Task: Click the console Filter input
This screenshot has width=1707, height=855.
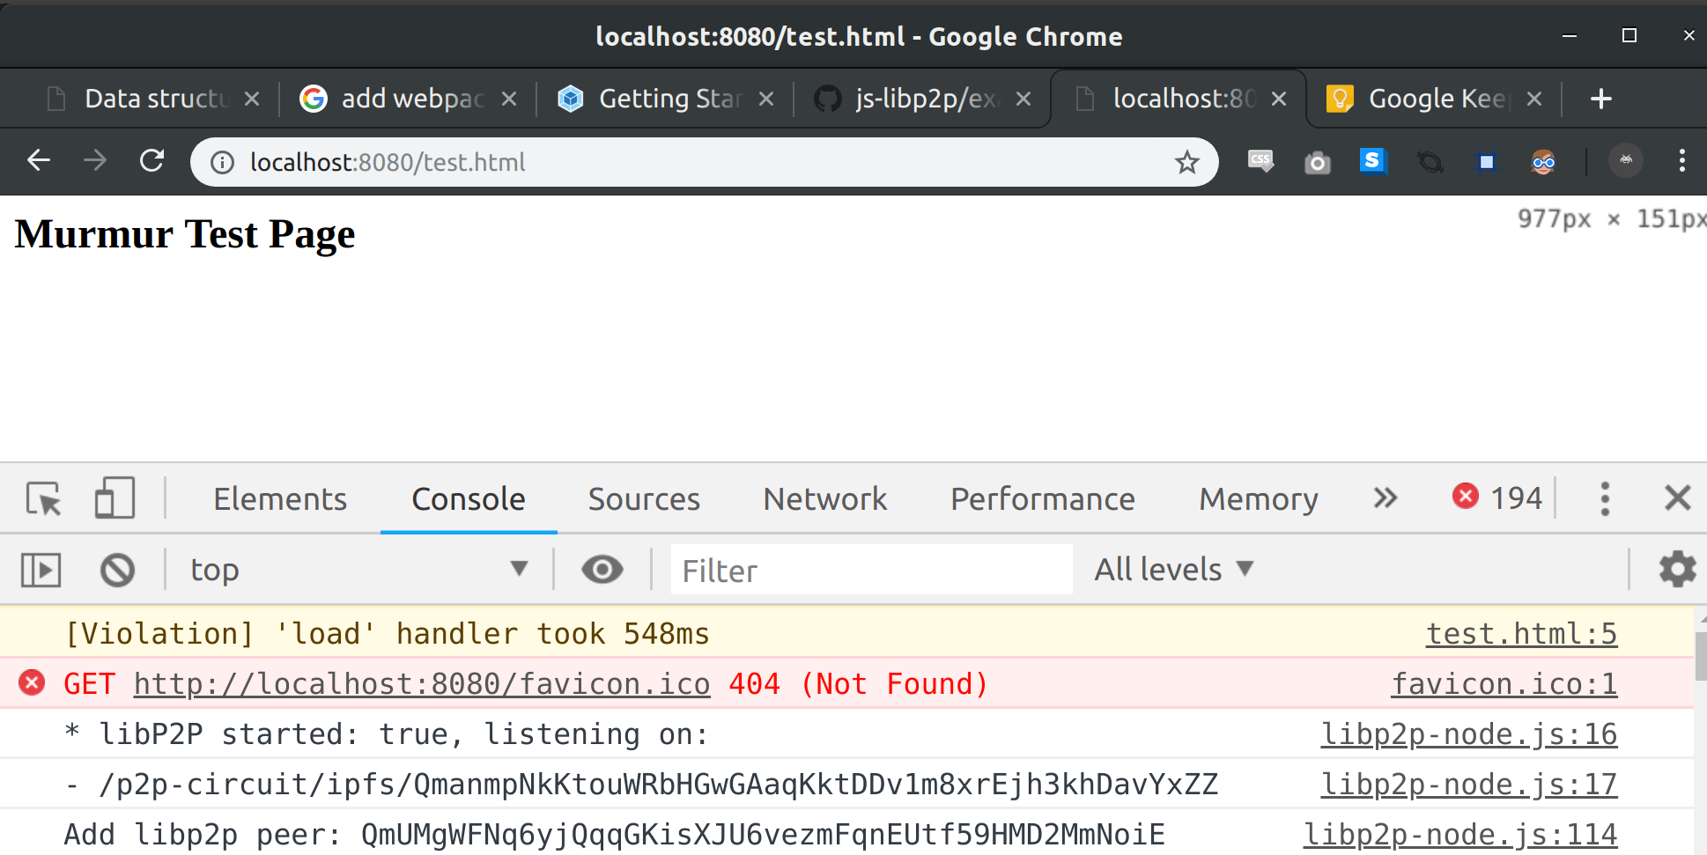Action: coord(871,570)
